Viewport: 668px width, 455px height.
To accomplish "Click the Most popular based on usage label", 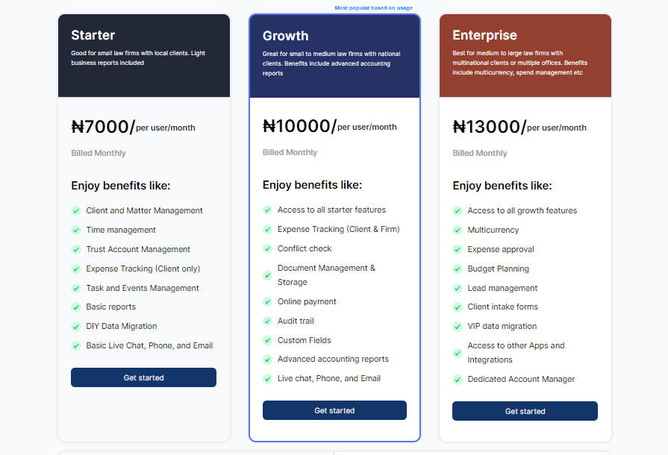I will [375, 7].
